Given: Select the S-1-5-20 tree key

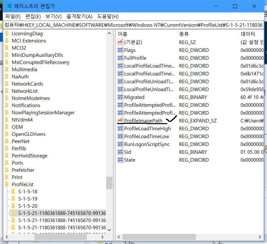Looking at the screenshot, I should point(28,206).
